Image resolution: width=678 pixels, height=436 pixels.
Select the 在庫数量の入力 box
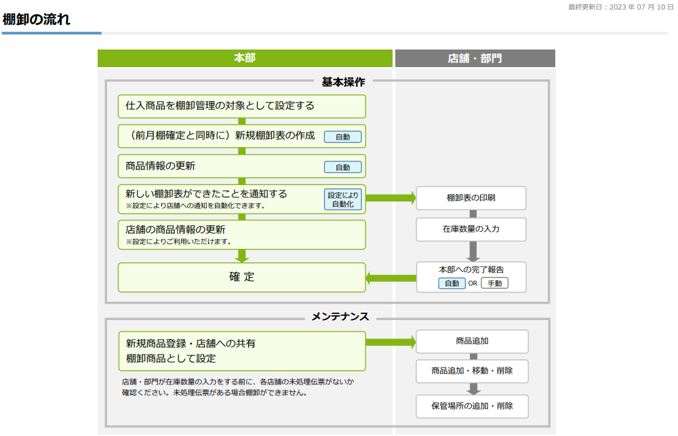tap(471, 229)
